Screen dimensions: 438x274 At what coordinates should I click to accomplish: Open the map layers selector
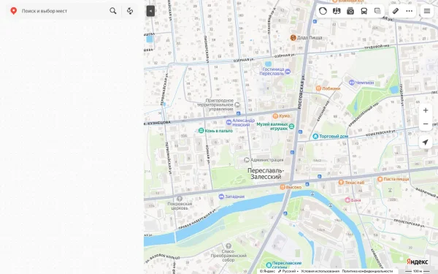pos(377,11)
